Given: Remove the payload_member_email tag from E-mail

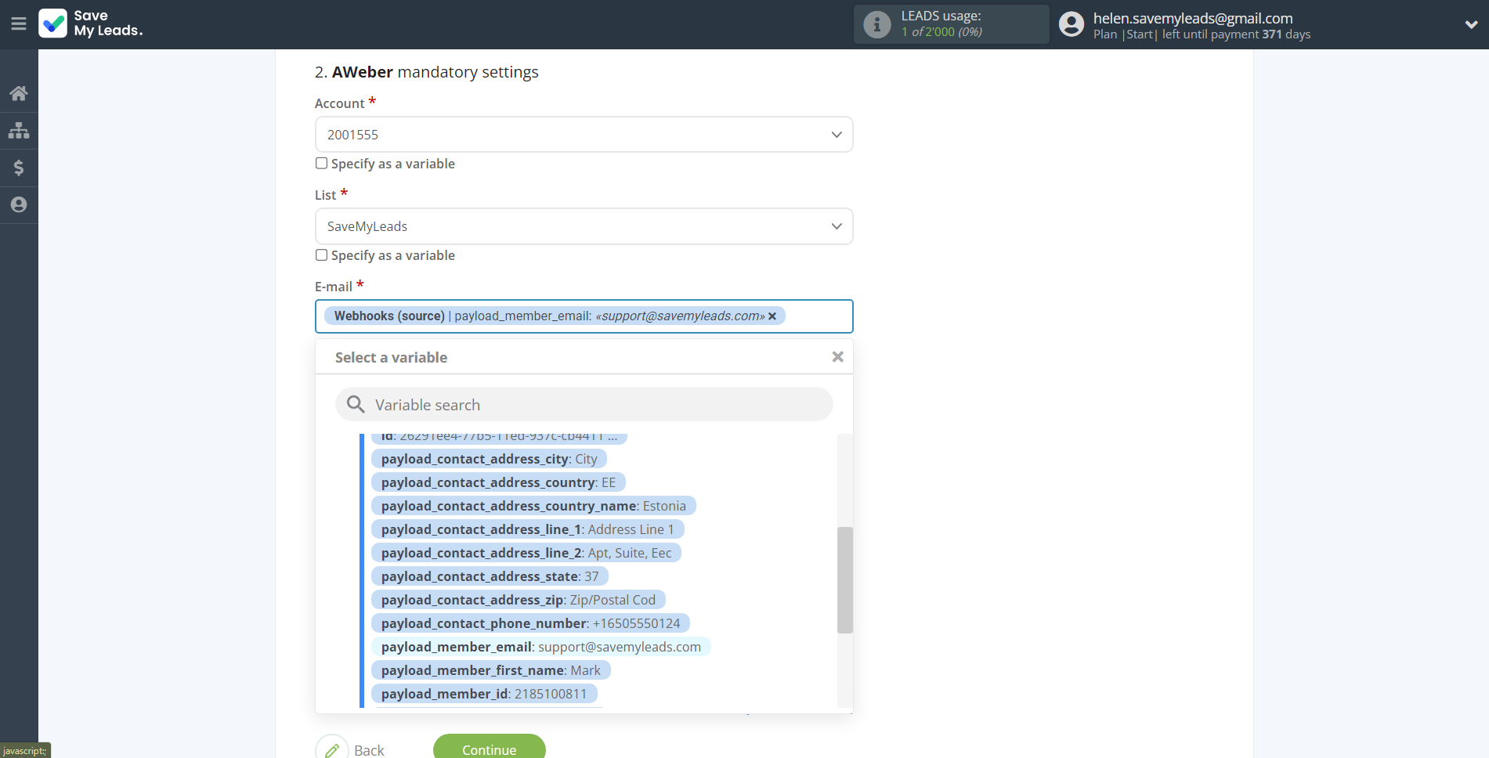Looking at the screenshot, I should click(x=772, y=316).
